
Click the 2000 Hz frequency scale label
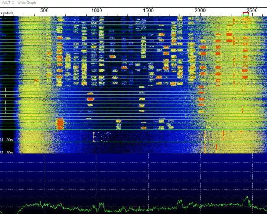[200, 10]
